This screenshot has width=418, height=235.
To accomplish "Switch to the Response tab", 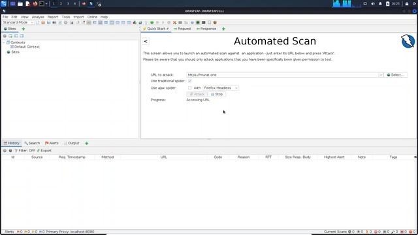I will [206, 29].
